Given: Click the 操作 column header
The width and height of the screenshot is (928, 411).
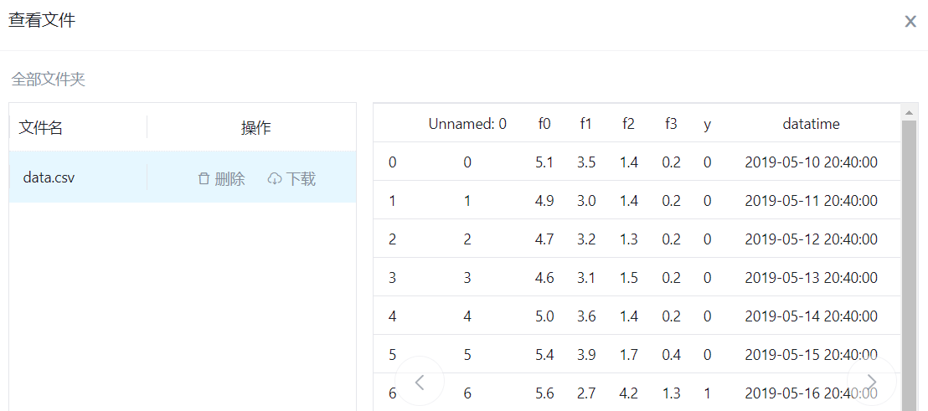Looking at the screenshot, I should (x=255, y=128).
